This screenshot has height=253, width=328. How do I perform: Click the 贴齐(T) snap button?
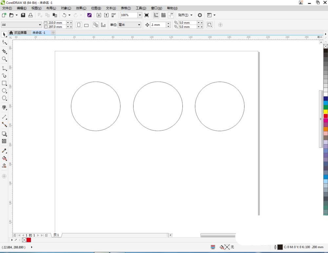point(183,15)
